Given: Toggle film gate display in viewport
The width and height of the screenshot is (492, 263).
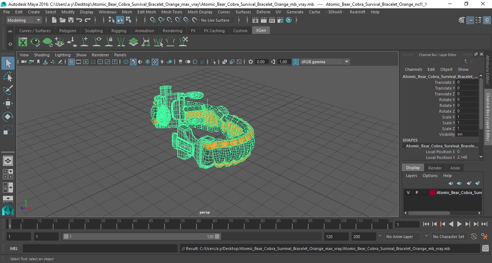Looking at the screenshot, I should coord(79,62).
